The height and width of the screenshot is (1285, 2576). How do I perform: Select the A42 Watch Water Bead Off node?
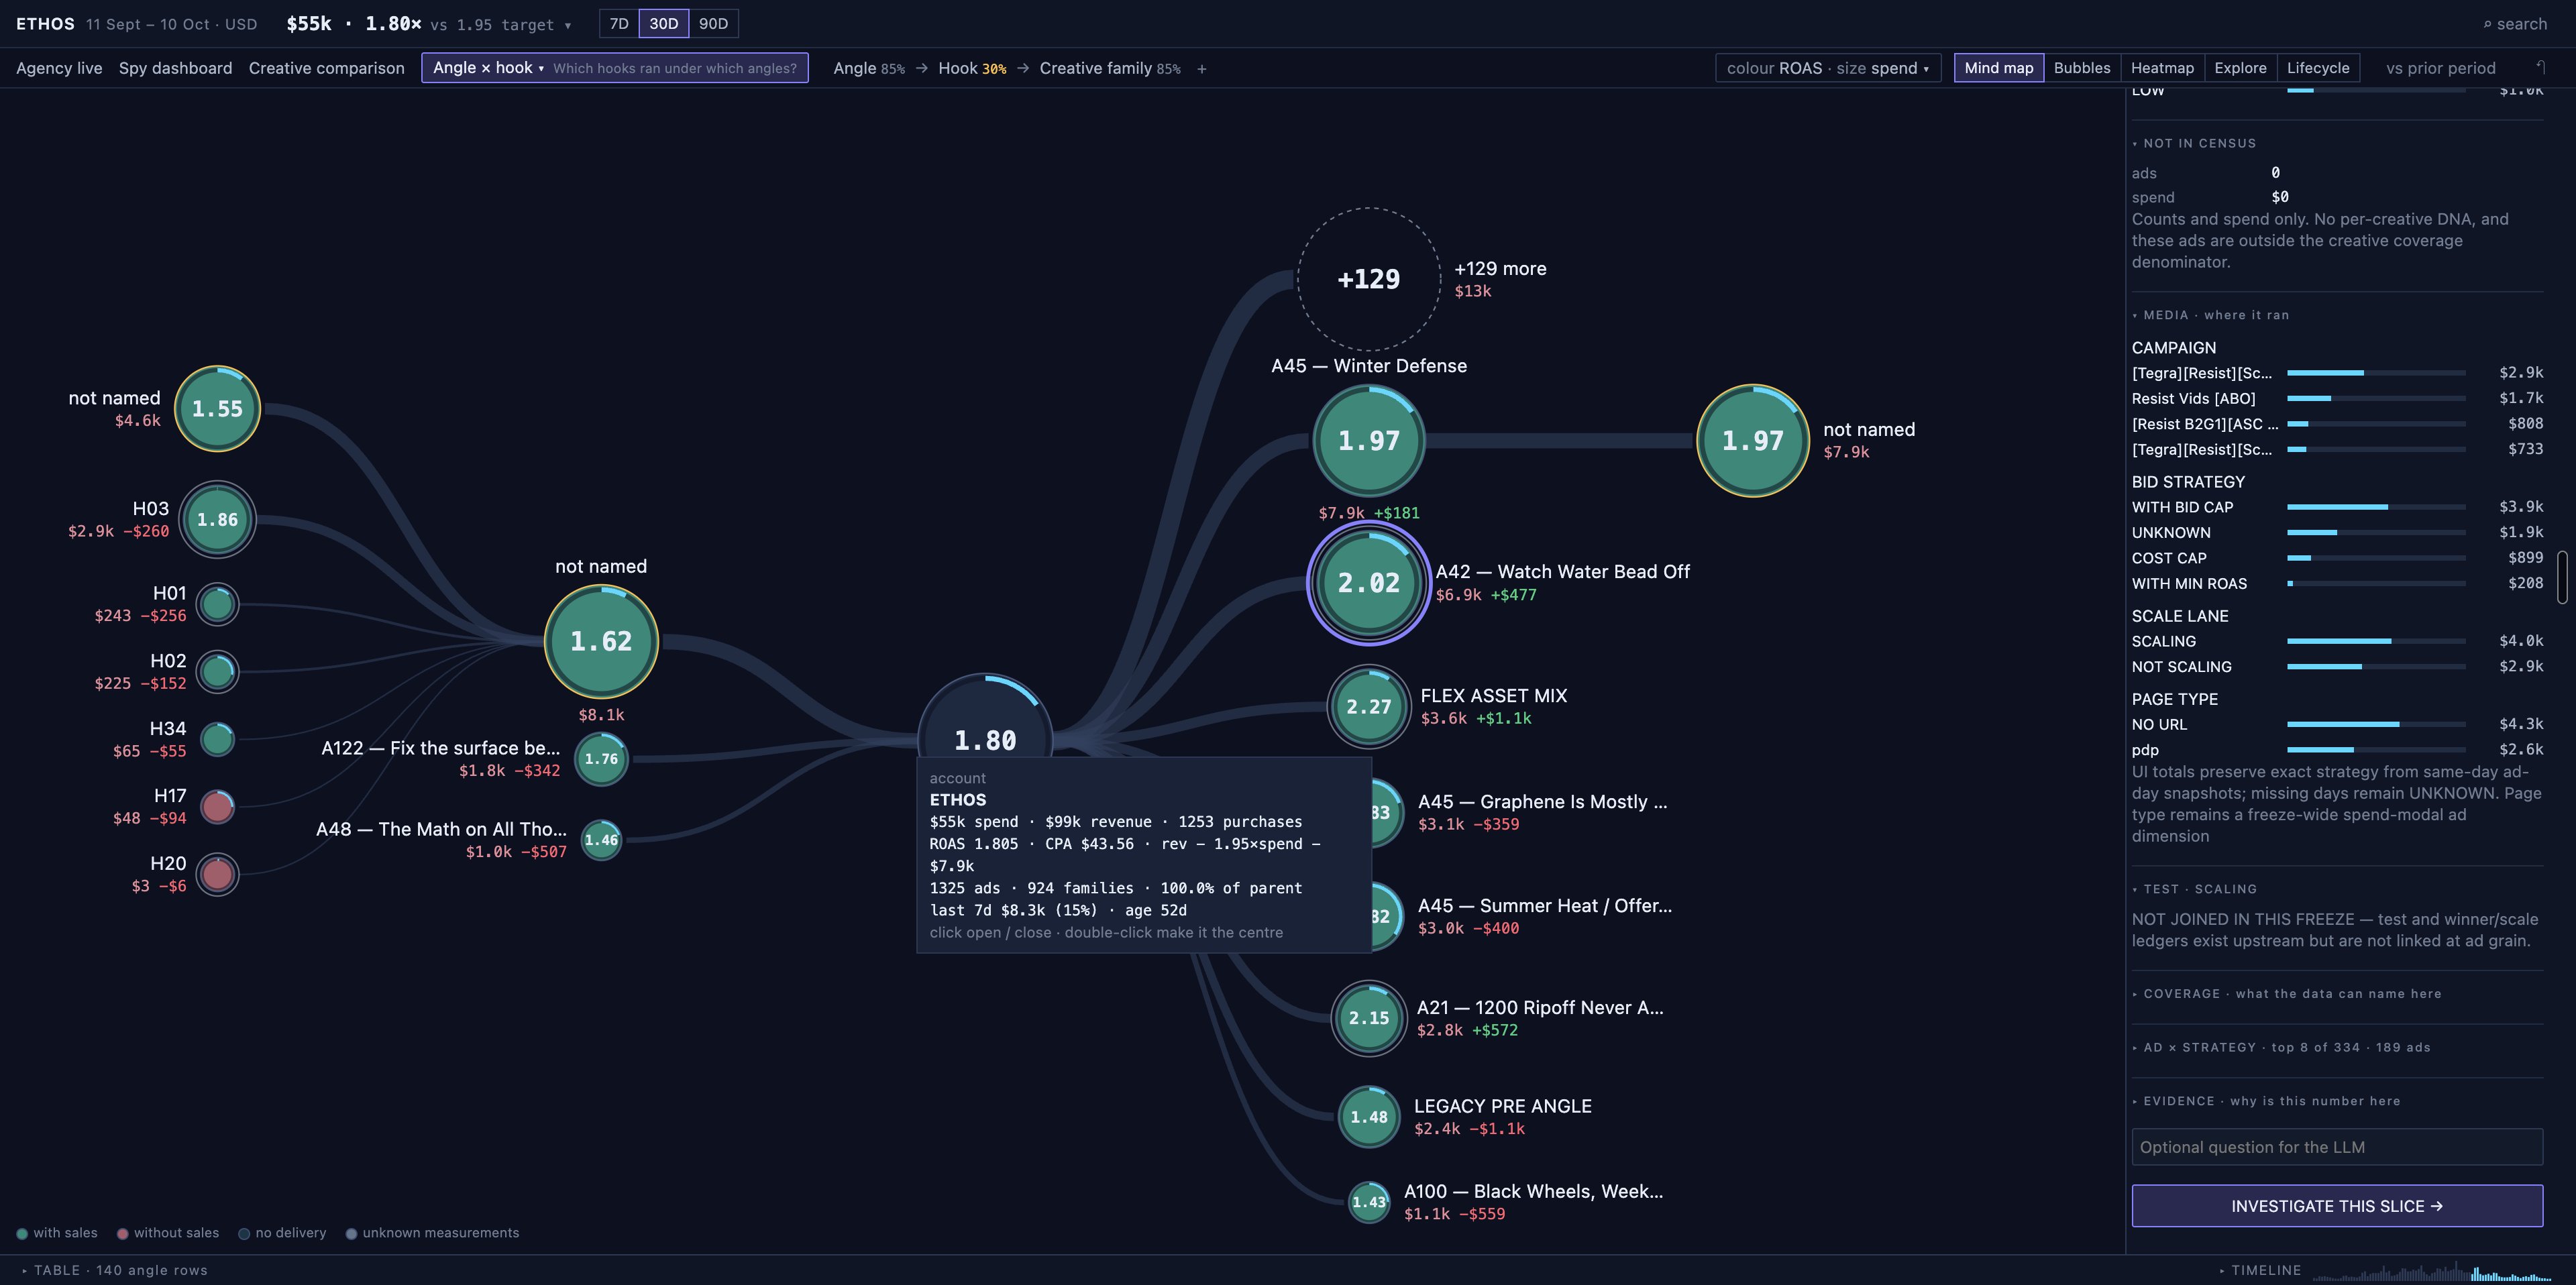[1368, 583]
